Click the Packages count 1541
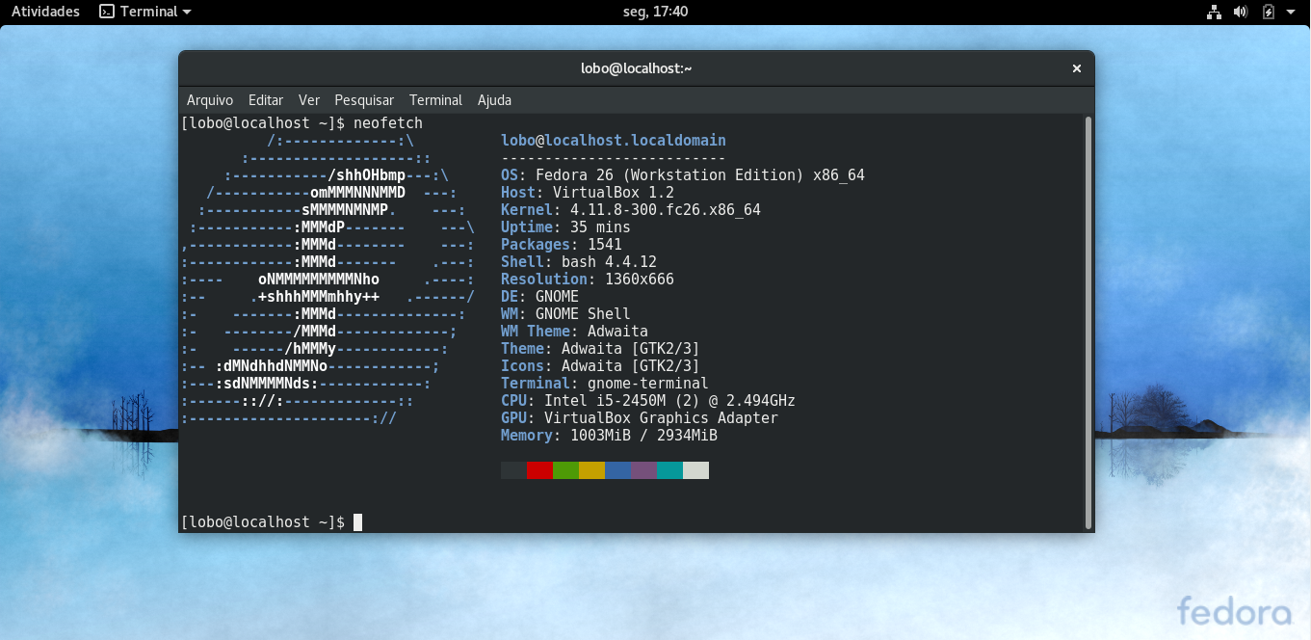Screen dimensions: 1311x640 (605, 245)
